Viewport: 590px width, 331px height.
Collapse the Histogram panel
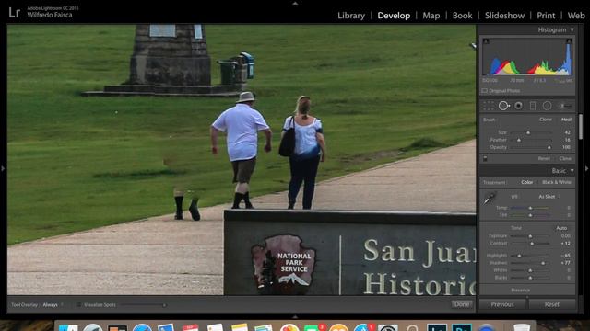pos(572,29)
